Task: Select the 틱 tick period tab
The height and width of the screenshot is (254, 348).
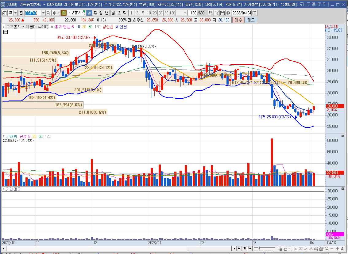Action: pyautogui.click(x=125, y=13)
